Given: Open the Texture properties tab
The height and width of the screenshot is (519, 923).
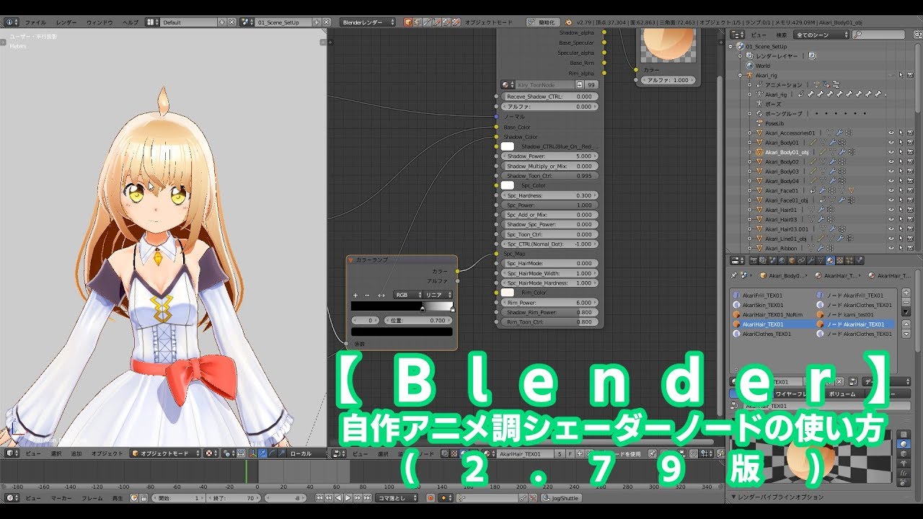Looking at the screenshot, I should [839, 260].
